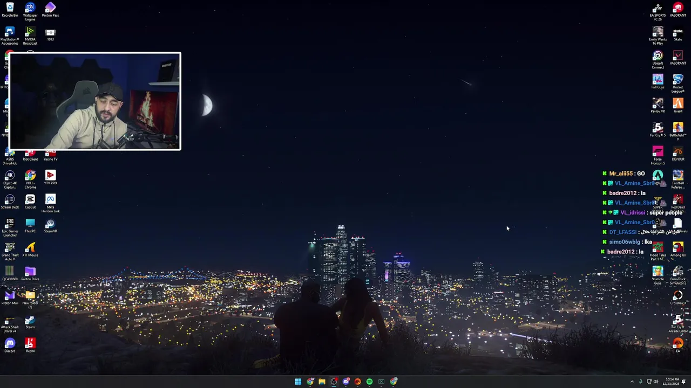Open This PC desktop icon
Viewport: 691px width, 388px height.
click(30, 225)
